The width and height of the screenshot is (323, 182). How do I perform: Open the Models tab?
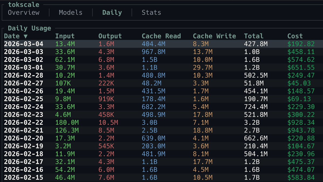click(x=71, y=13)
